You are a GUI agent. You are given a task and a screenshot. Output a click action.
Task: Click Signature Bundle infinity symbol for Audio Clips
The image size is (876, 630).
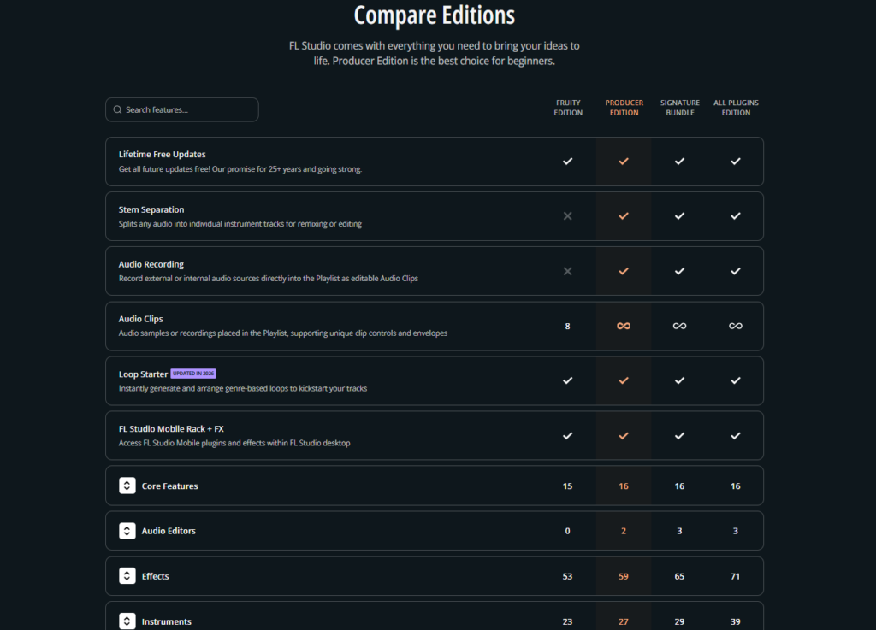(679, 326)
